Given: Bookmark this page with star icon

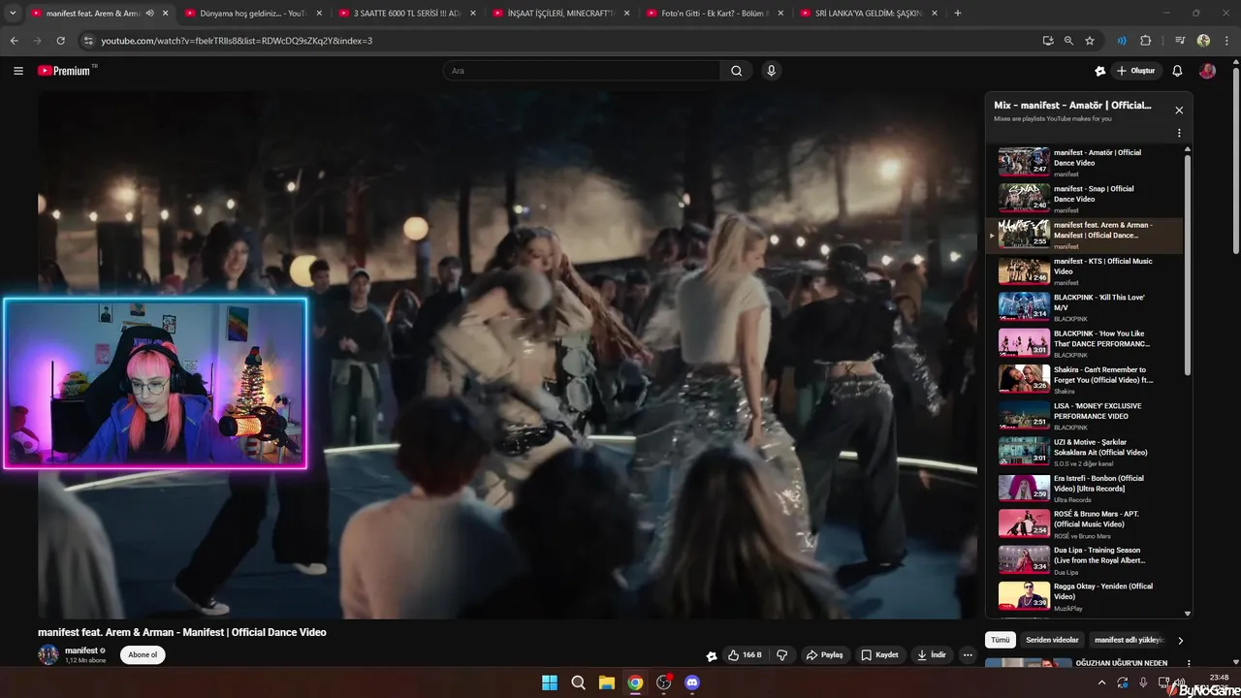Looking at the screenshot, I should (1090, 41).
